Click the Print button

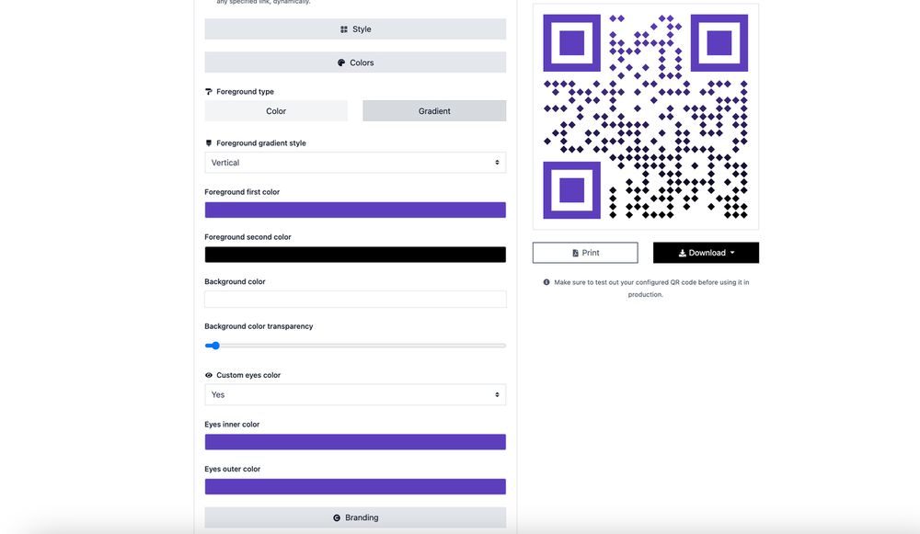pyautogui.click(x=585, y=252)
